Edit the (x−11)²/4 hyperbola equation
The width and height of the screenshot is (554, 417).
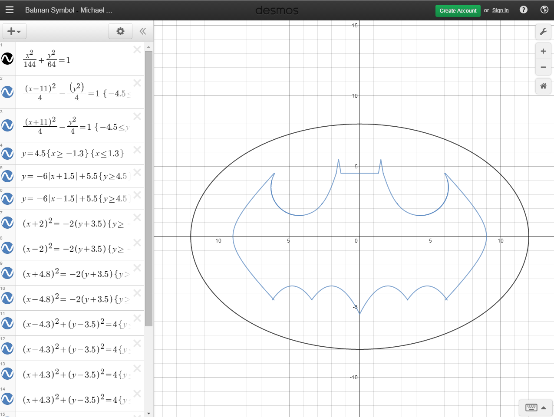[76, 92]
